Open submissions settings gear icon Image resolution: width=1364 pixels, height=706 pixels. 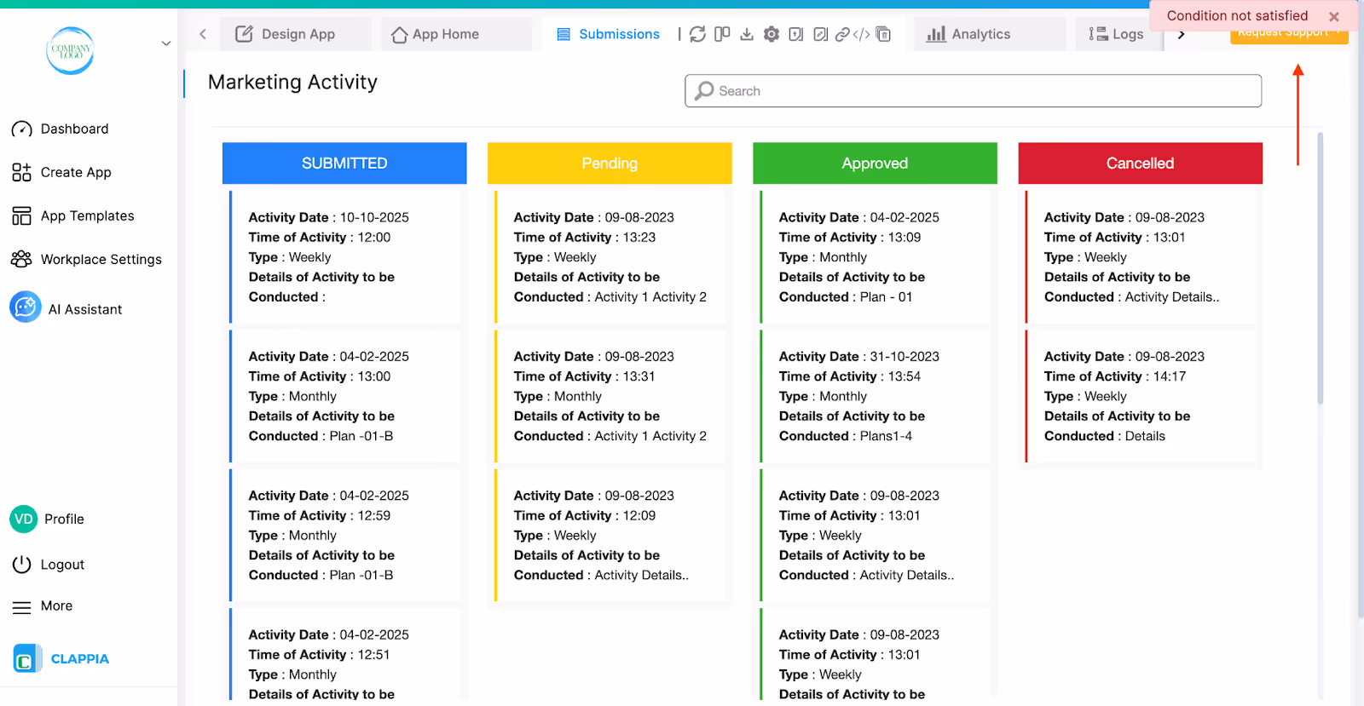(x=772, y=34)
